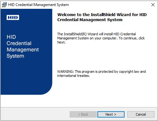
Task: Proceed by clicking the Next > button
Action: 111,114
